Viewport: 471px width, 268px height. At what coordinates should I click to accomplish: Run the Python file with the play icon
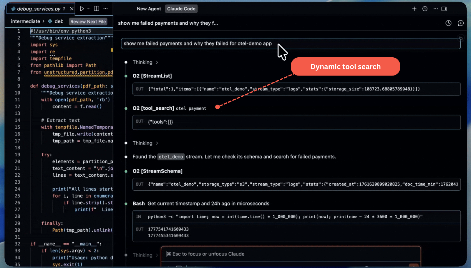click(x=82, y=9)
